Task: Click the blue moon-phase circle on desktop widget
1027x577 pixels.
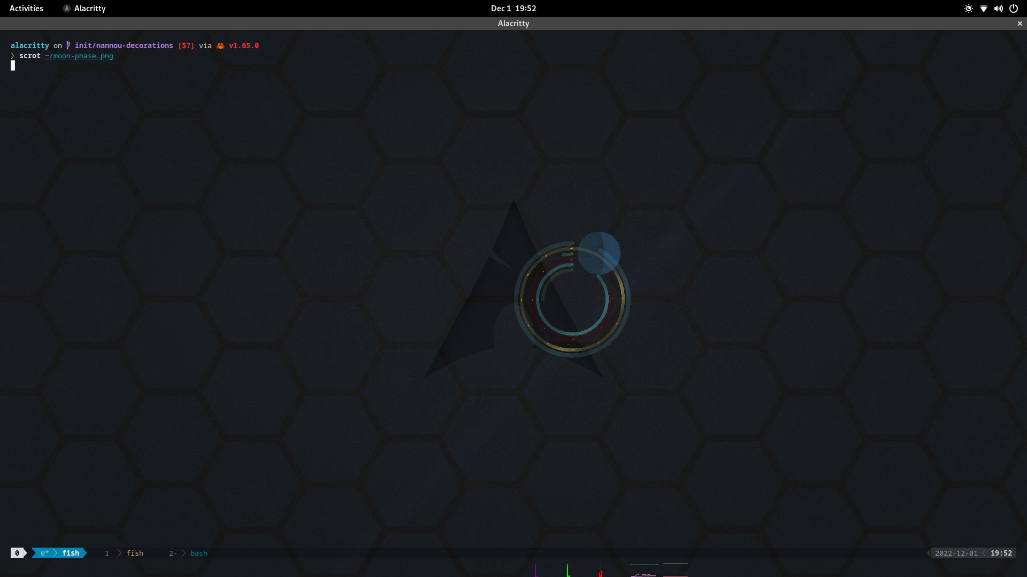Action: tap(599, 253)
